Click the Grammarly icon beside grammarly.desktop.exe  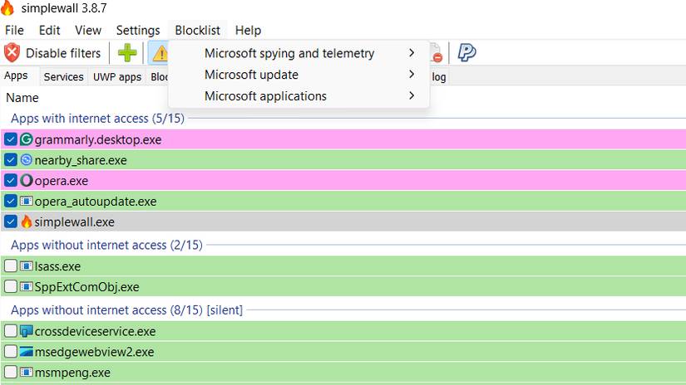(27, 139)
